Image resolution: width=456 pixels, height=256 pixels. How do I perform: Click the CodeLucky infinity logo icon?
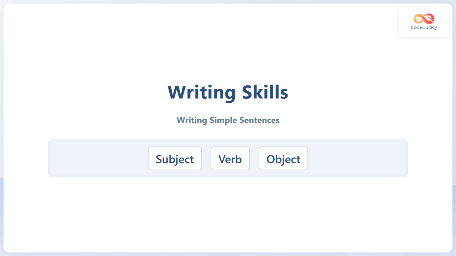[424, 18]
